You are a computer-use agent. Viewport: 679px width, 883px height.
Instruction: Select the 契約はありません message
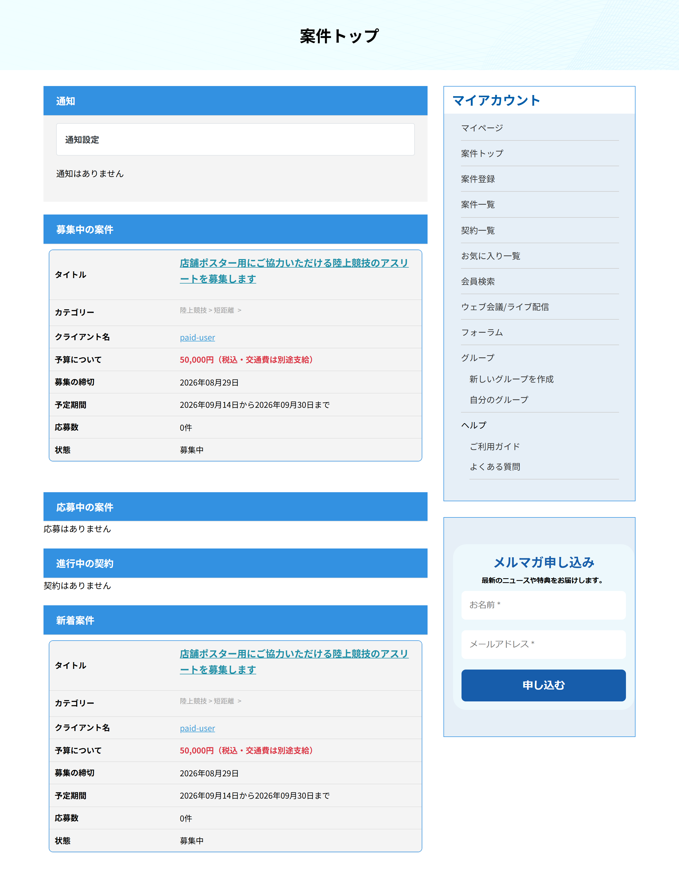[x=77, y=585]
